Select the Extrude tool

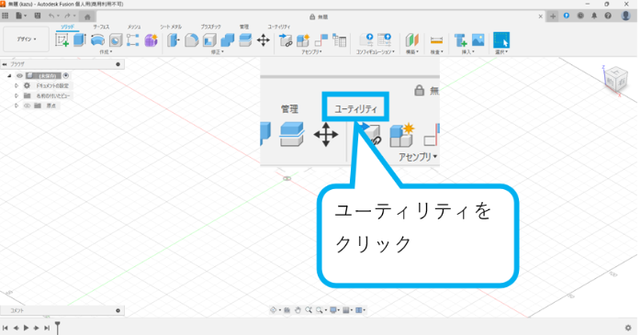click(79, 40)
